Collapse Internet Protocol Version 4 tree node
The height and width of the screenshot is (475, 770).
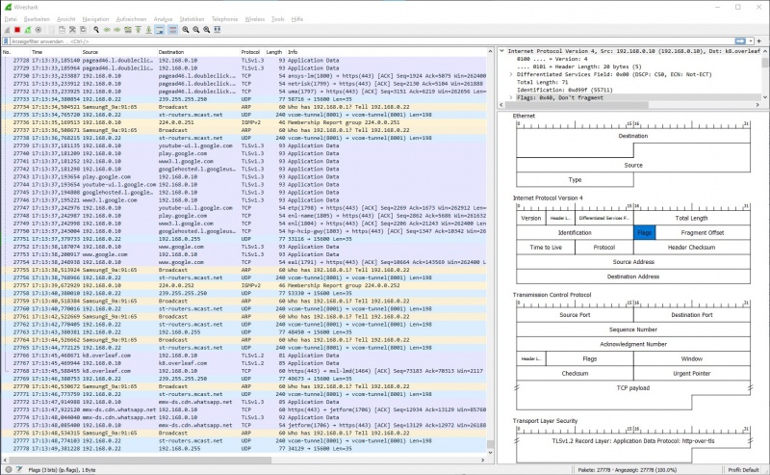(x=501, y=51)
